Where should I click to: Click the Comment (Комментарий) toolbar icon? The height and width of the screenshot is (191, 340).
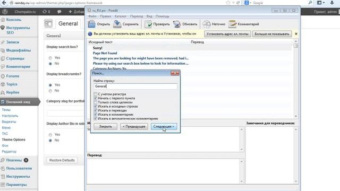[x=233, y=24]
